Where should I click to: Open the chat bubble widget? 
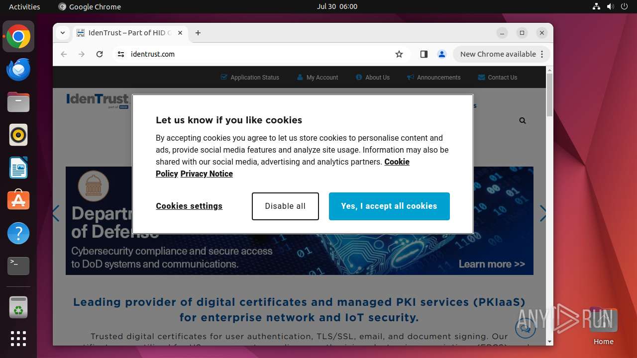coord(526,328)
